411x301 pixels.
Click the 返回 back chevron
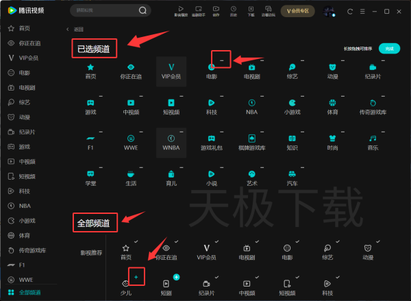coord(67,29)
